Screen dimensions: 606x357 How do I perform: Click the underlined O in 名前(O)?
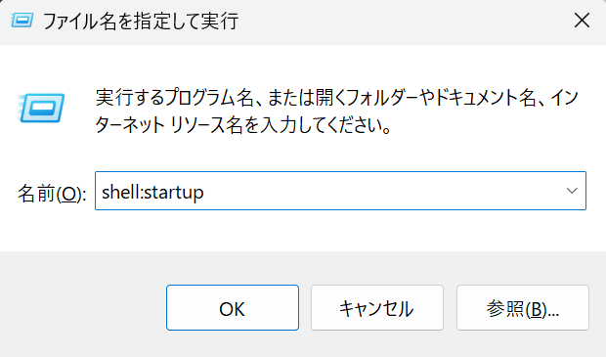click(69, 195)
